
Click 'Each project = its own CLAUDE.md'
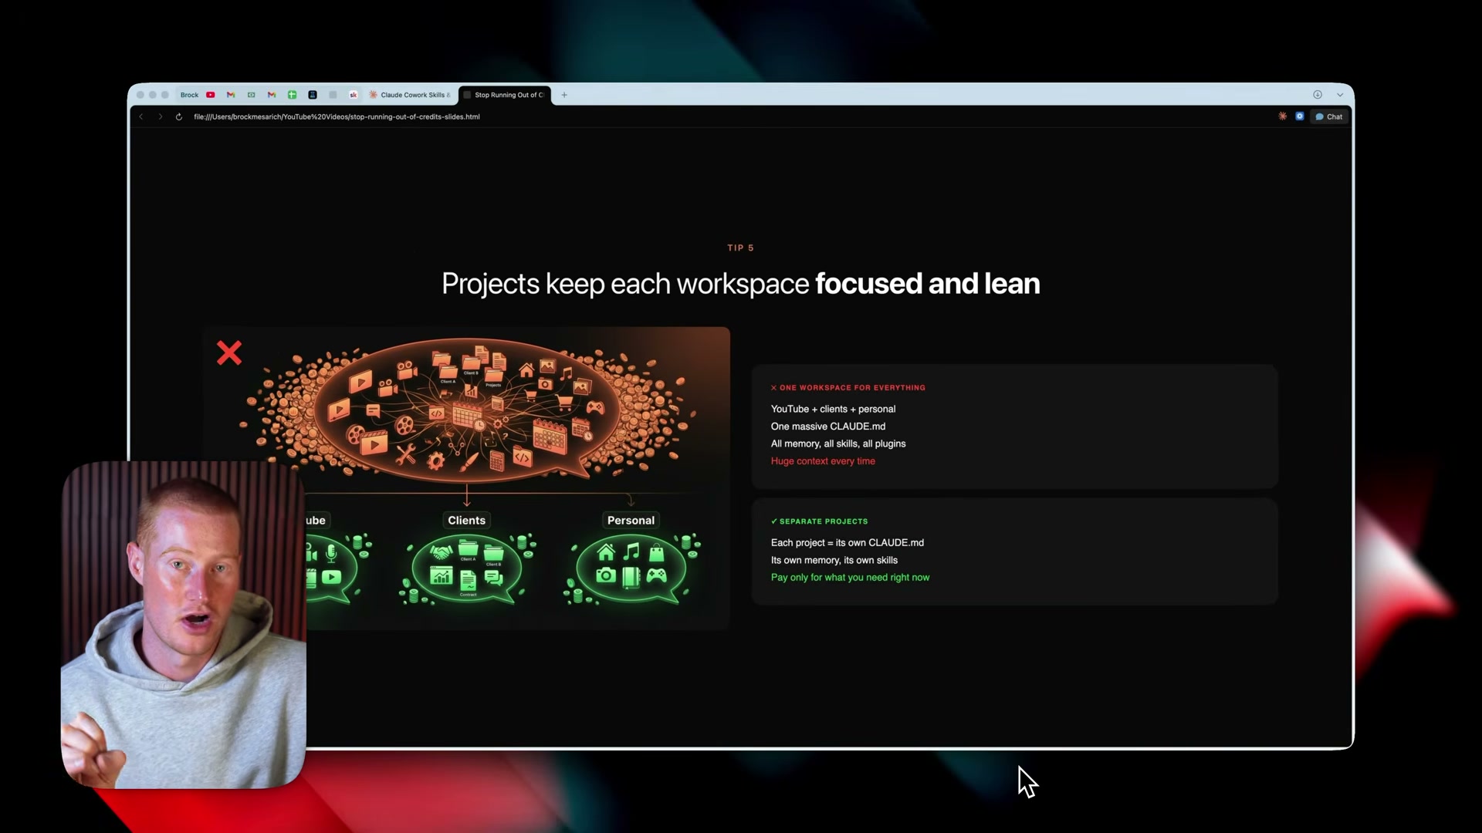click(x=848, y=543)
